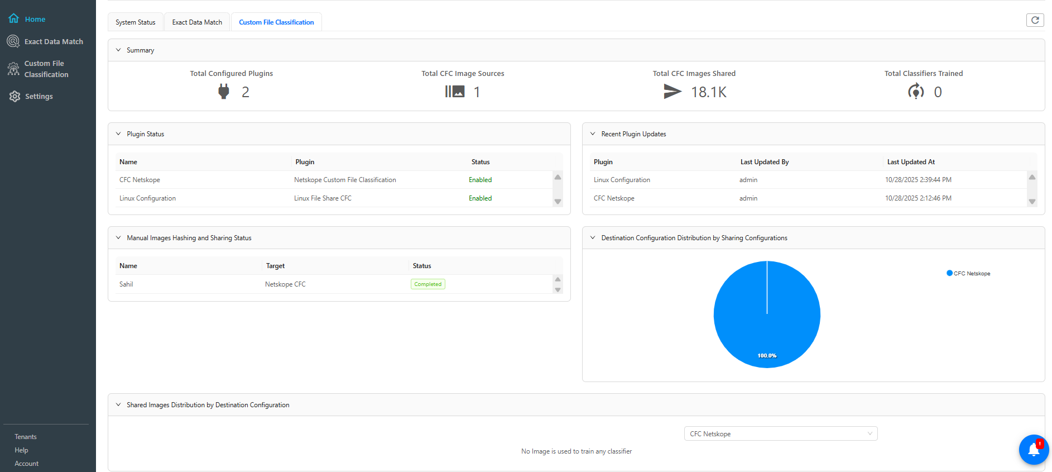Click the Custom File Classification sidebar icon
Image resolution: width=1052 pixels, height=472 pixels.
click(x=13, y=69)
